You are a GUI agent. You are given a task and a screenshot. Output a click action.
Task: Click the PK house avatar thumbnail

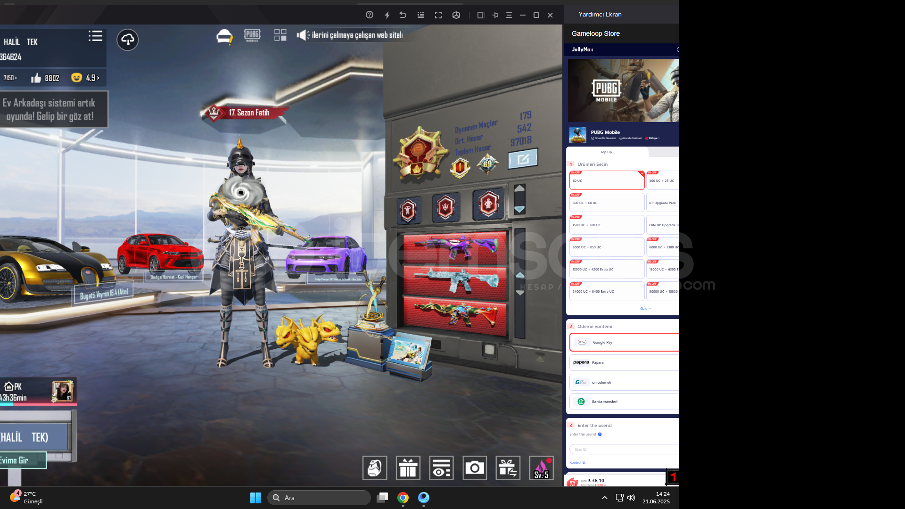point(63,391)
